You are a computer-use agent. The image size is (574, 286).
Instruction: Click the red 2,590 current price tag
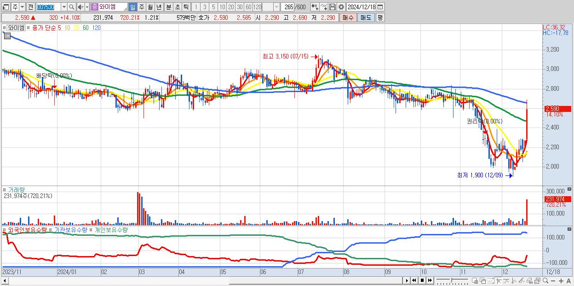pyautogui.click(x=557, y=109)
